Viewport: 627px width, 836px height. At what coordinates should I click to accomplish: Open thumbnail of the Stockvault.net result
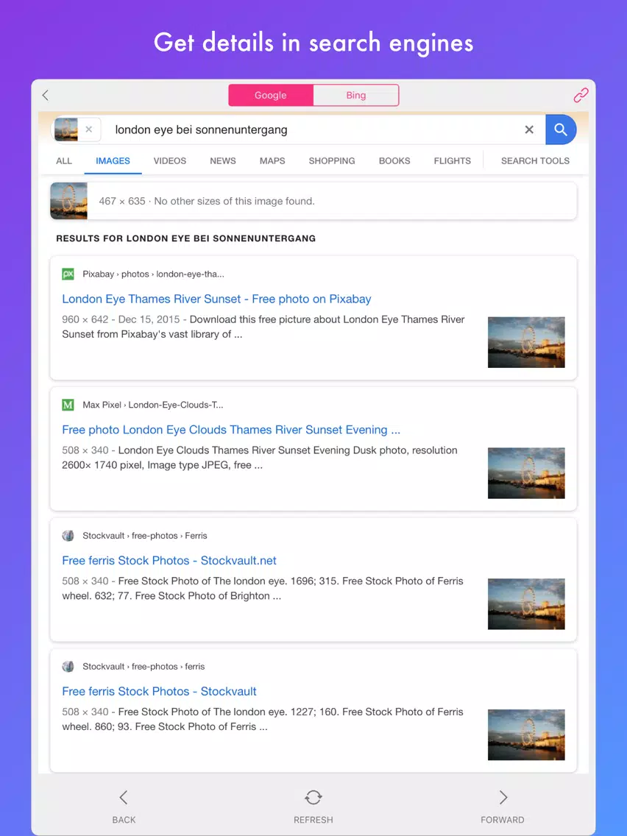click(x=526, y=603)
